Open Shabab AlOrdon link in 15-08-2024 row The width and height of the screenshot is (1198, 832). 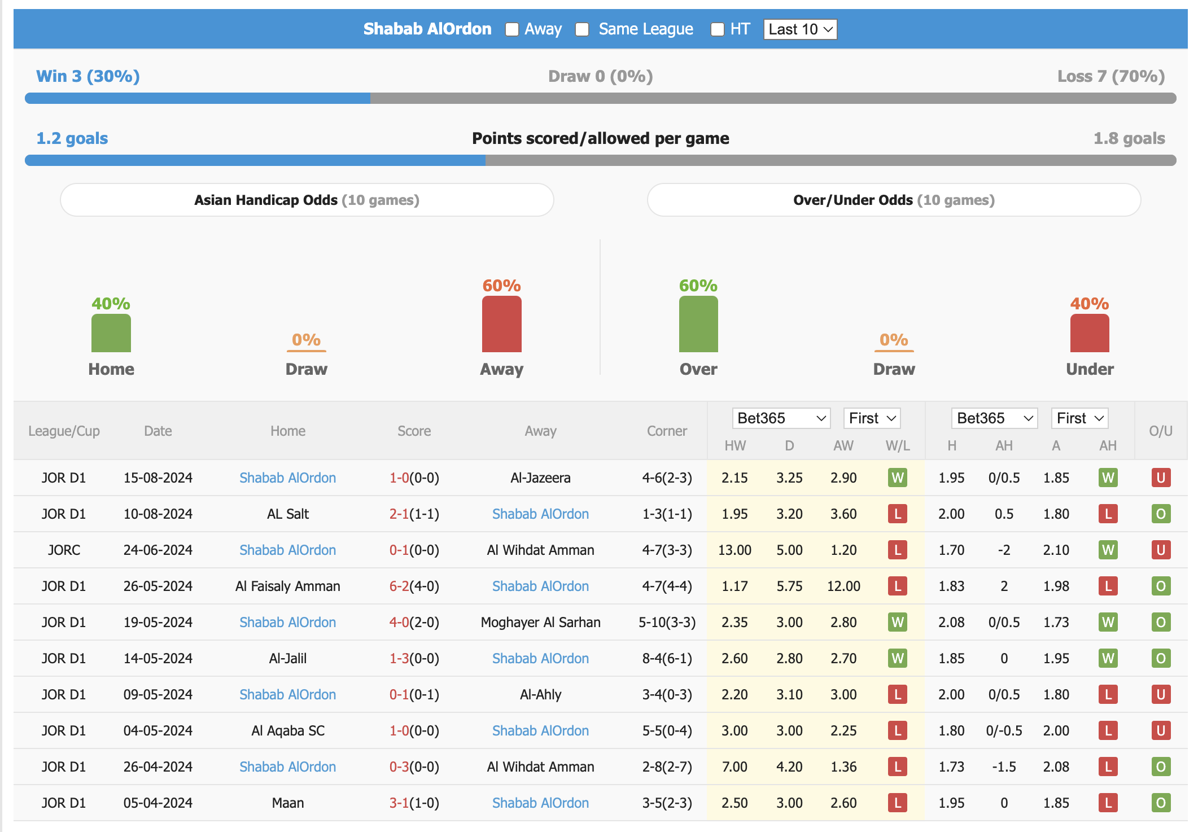(288, 478)
